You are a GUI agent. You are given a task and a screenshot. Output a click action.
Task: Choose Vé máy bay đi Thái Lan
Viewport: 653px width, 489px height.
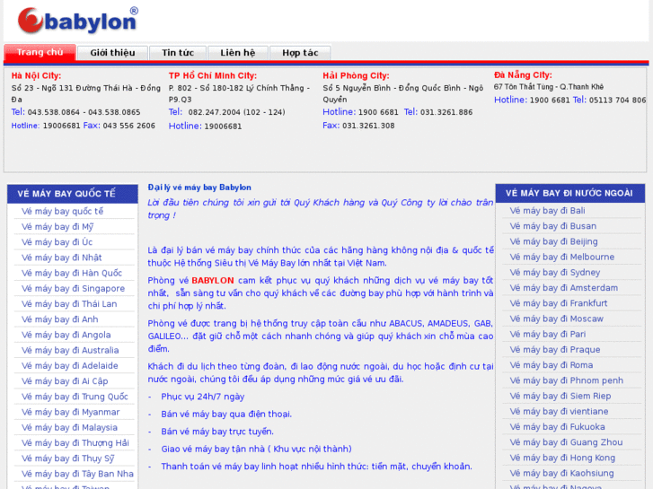pos(69,304)
